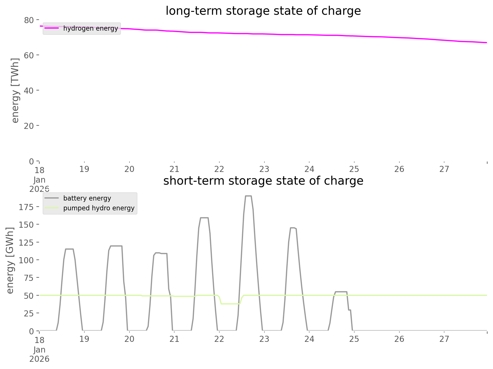Click the 'long-term storage state of charge' title
The width and height of the screenshot is (493, 369).
pos(263,11)
